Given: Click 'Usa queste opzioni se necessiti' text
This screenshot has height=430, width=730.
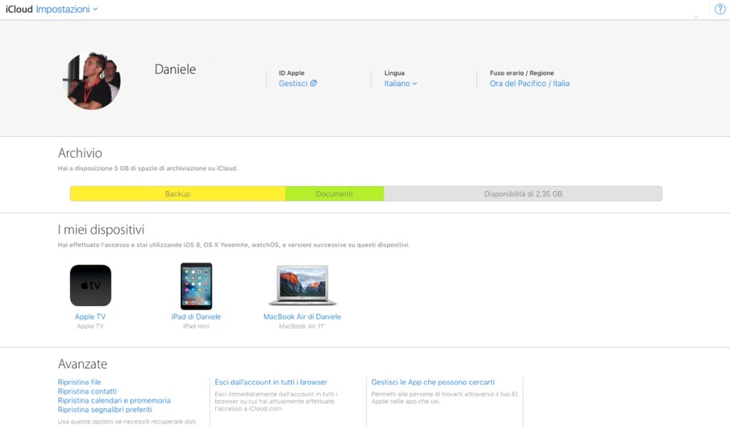Looking at the screenshot, I should 128,421.
